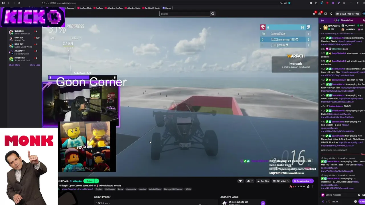Click the purple Chat send button

[362, 202]
